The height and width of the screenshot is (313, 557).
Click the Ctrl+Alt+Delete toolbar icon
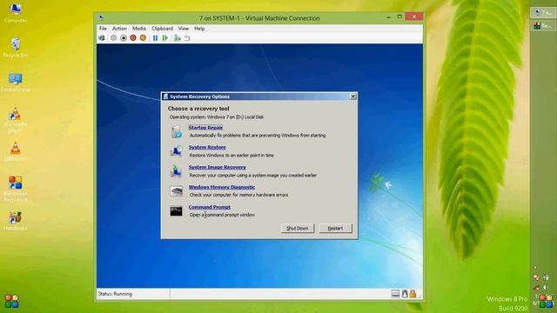click(x=102, y=37)
